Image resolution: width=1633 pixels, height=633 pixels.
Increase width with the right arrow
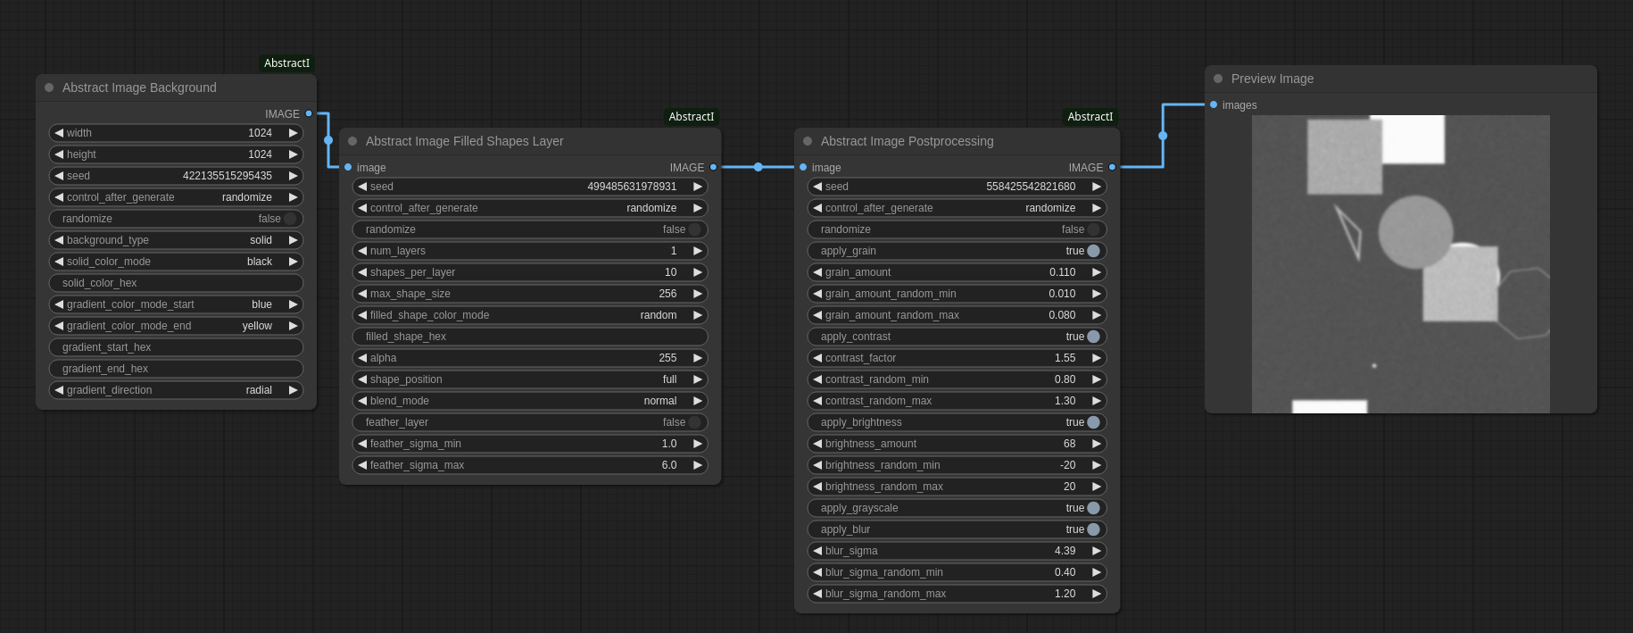click(x=293, y=133)
